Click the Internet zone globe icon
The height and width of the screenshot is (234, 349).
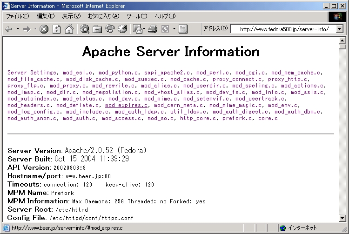pyautogui.click(x=282, y=228)
